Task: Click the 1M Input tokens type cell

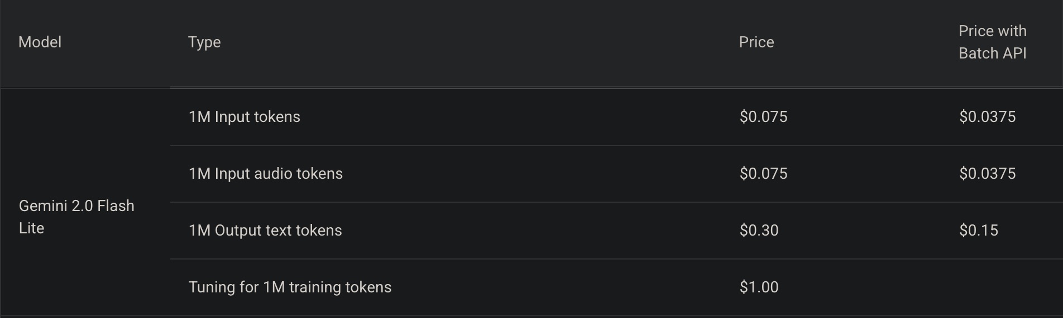Action: click(245, 117)
